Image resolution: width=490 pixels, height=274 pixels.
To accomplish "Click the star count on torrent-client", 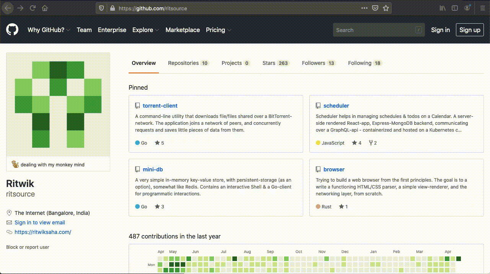I will [x=159, y=143].
